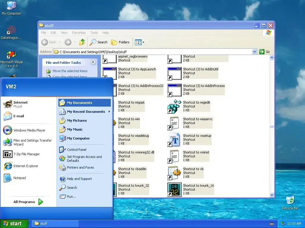Select Shortcut to vbaddin label
305x228 pixels.
[132, 169]
